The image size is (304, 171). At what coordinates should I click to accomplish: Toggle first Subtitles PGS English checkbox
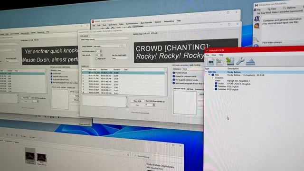click(x=216, y=86)
